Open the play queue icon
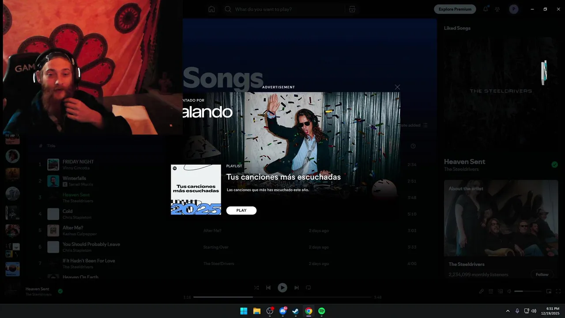This screenshot has height=318, width=565. tap(491, 291)
